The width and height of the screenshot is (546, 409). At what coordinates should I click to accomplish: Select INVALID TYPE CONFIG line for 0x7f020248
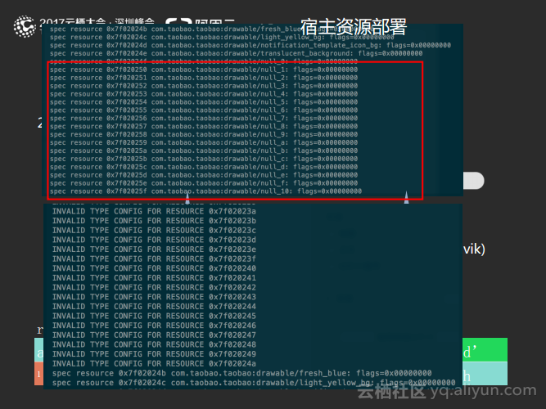(x=154, y=344)
